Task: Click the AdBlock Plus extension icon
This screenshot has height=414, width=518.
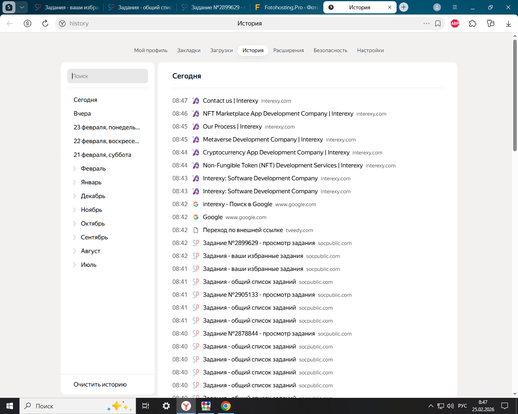Action: click(455, 23)
